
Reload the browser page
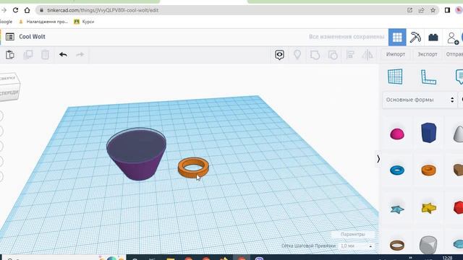tap(15, 10)
